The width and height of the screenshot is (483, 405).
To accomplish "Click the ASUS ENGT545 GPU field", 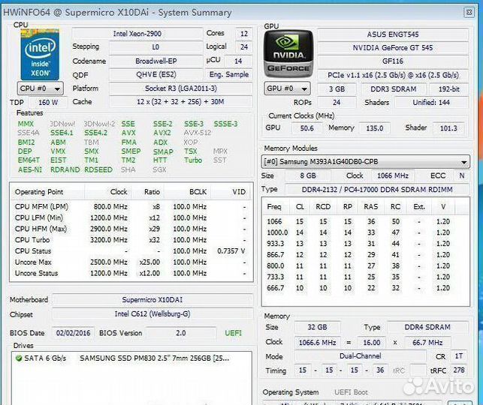I will (393, 34).
